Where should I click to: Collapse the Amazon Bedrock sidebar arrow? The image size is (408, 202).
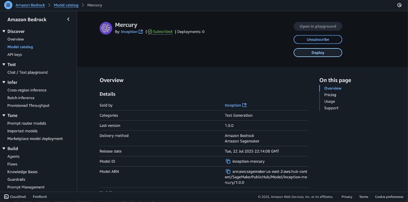68,19
